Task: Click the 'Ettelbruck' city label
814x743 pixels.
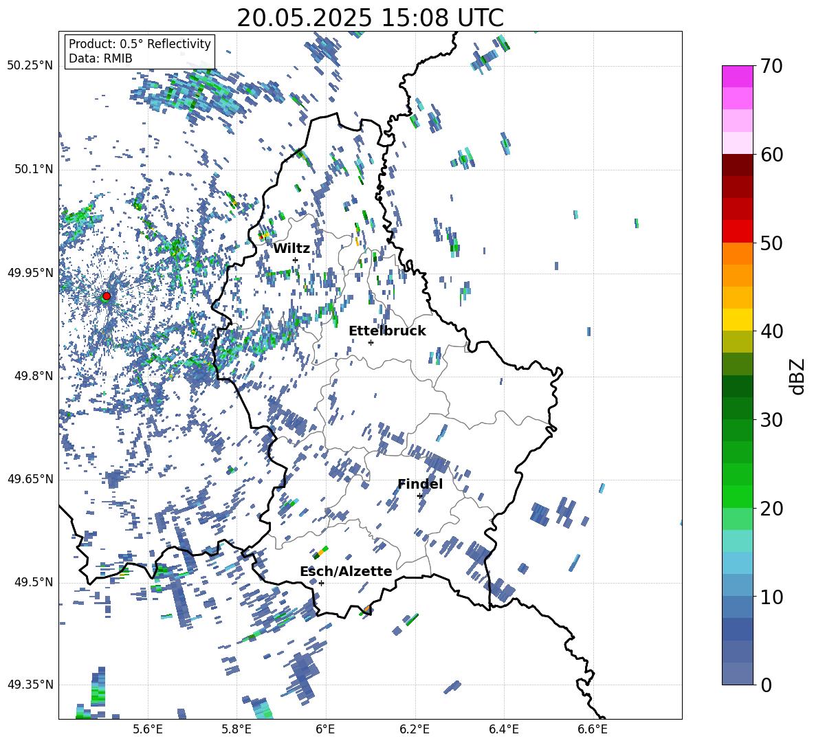Action: [387, 331]
